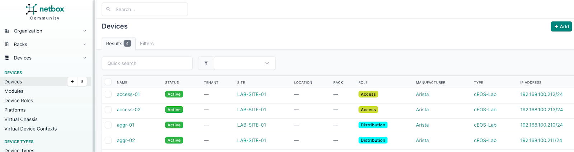The image size is (574, 152).
Task: Click the Devices server icon in sidebar
Action: pyautogui.click(x=7, y=58)
